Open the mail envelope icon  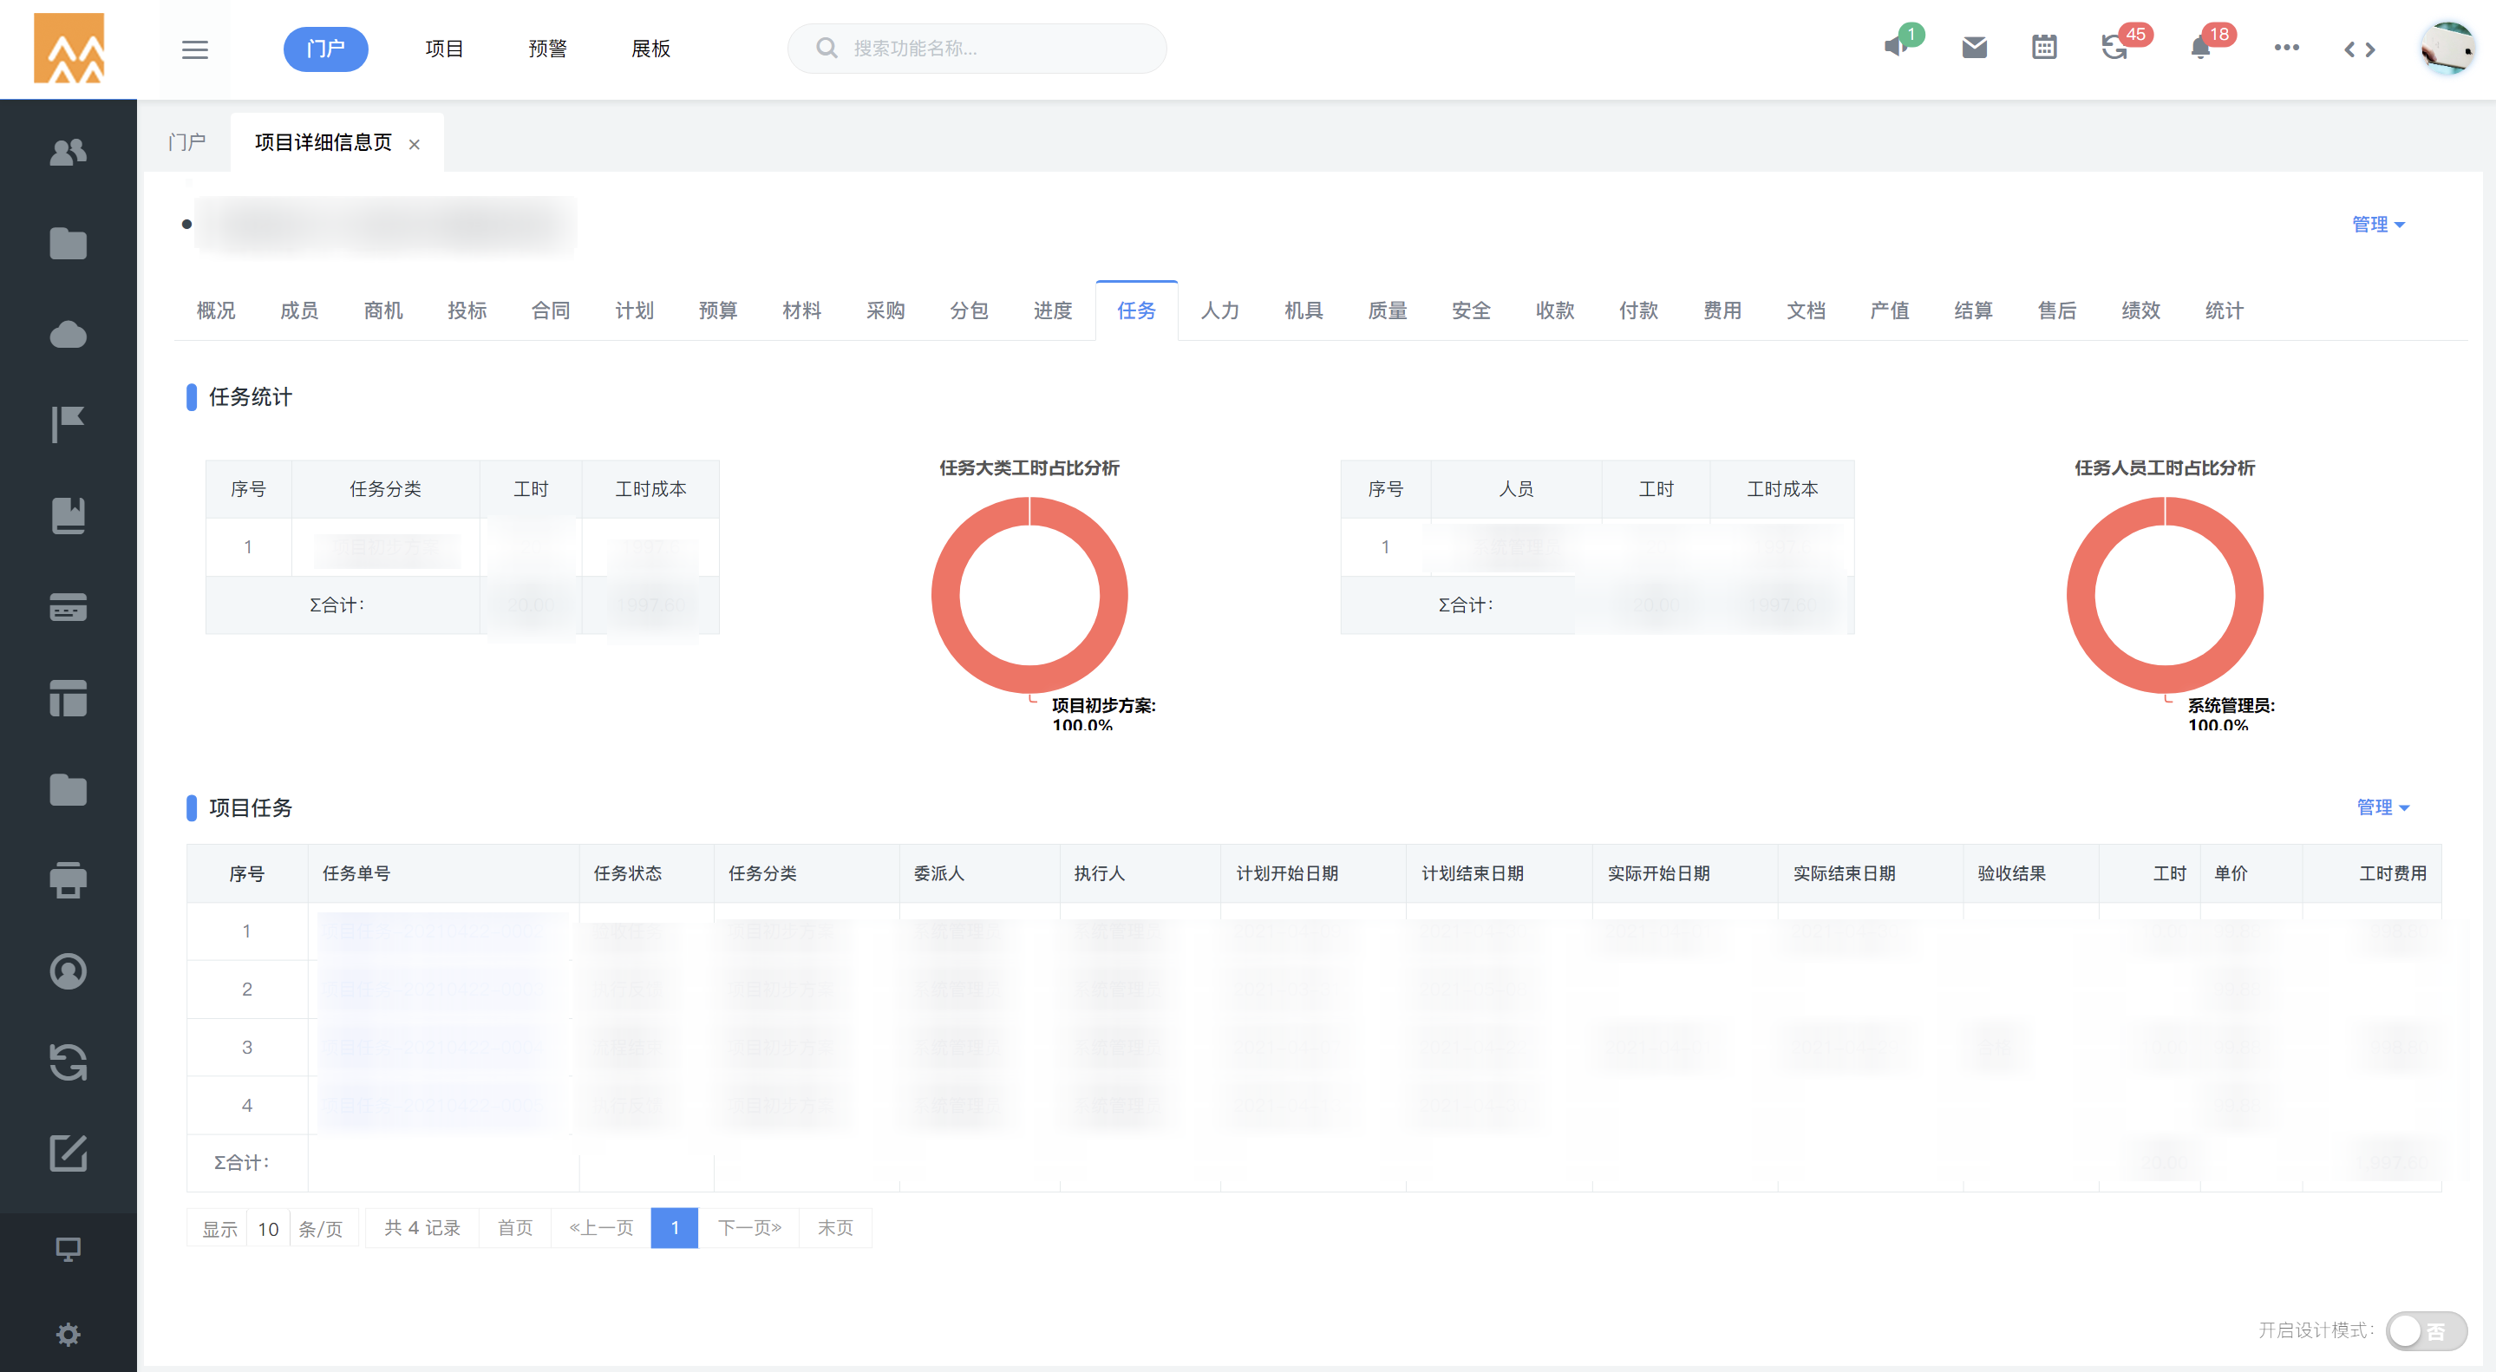tap(1974, 48)
